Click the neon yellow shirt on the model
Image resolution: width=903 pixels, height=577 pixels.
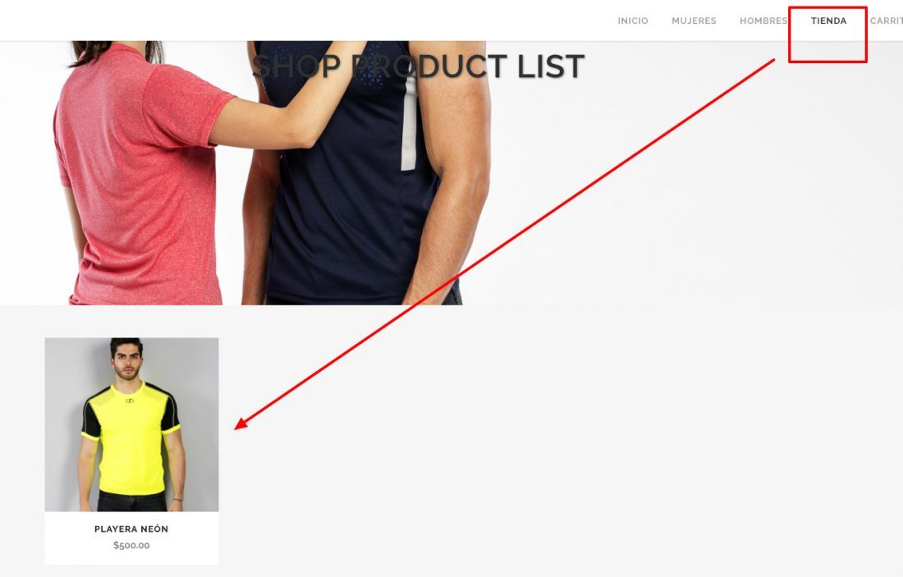click(131, 437)
